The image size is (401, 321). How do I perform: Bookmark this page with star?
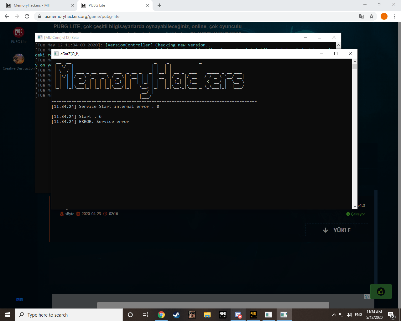tap(372, 16)
